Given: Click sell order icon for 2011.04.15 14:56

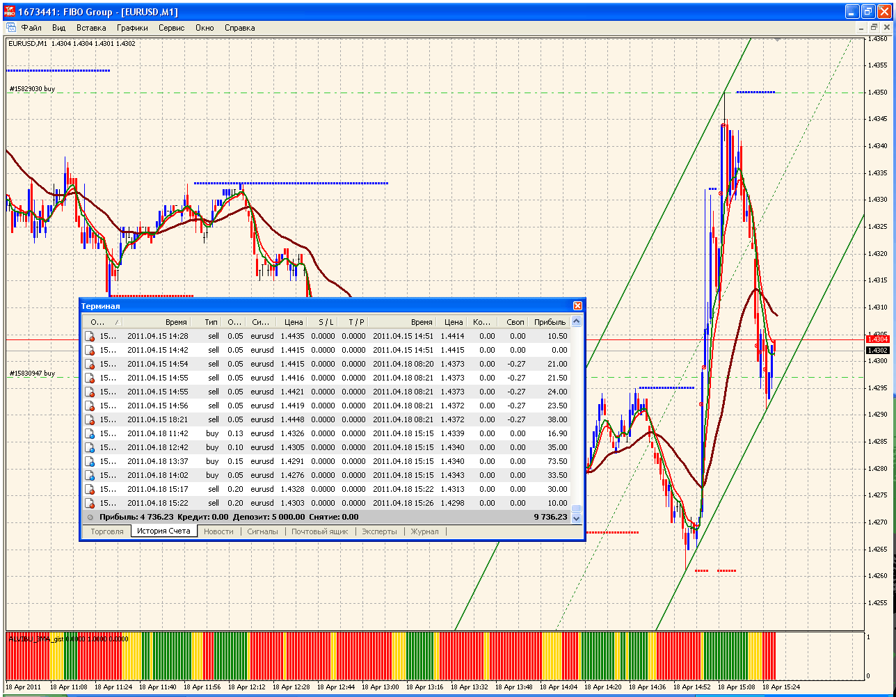Looking at the screenshot, I should [x=89, y=406].
